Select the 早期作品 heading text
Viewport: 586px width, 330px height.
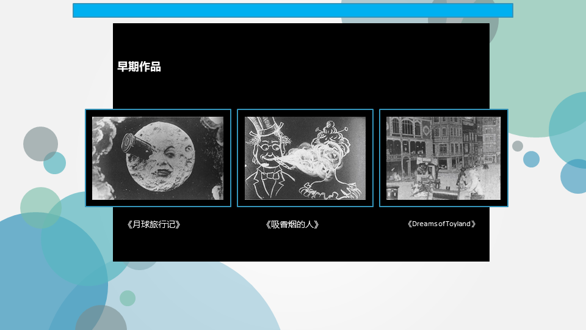139,67
